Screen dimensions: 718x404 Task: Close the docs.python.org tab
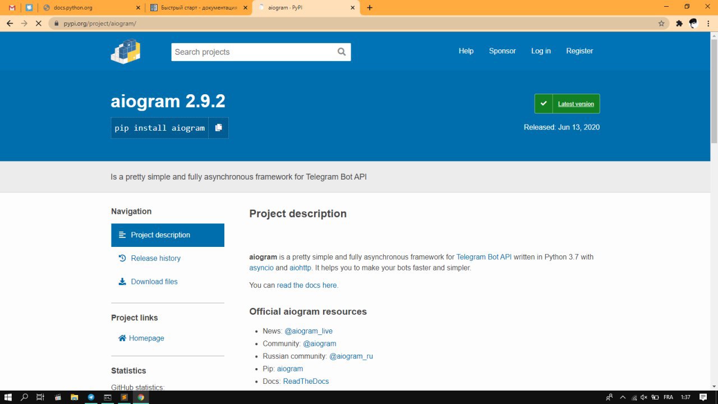(x=139, y=8)
